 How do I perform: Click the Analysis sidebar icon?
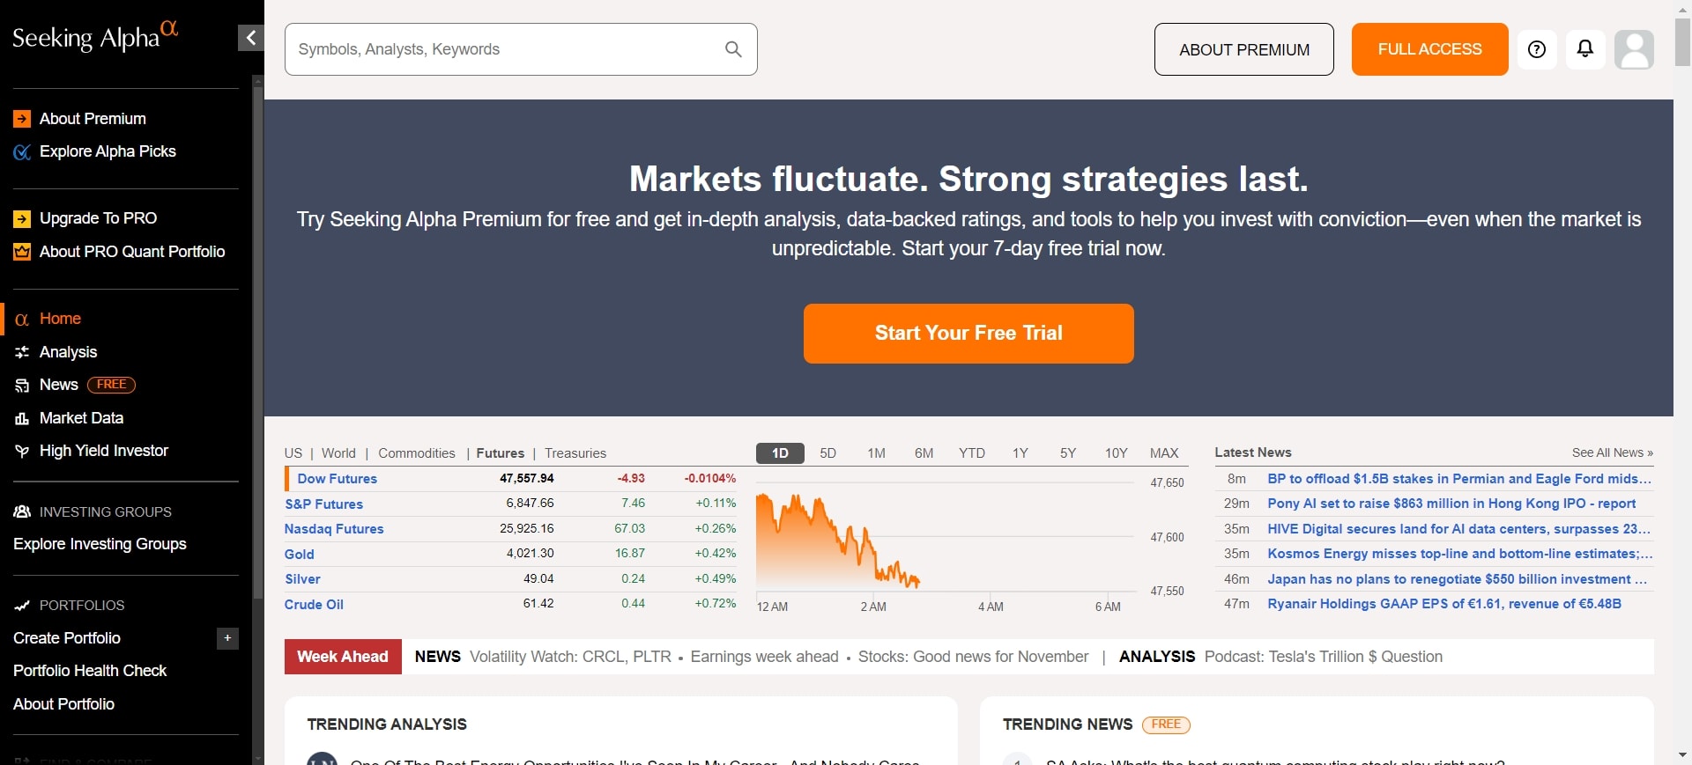coord(22,352)
